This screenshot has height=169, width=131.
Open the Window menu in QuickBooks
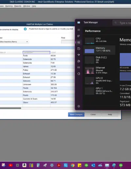pos(27,6)
